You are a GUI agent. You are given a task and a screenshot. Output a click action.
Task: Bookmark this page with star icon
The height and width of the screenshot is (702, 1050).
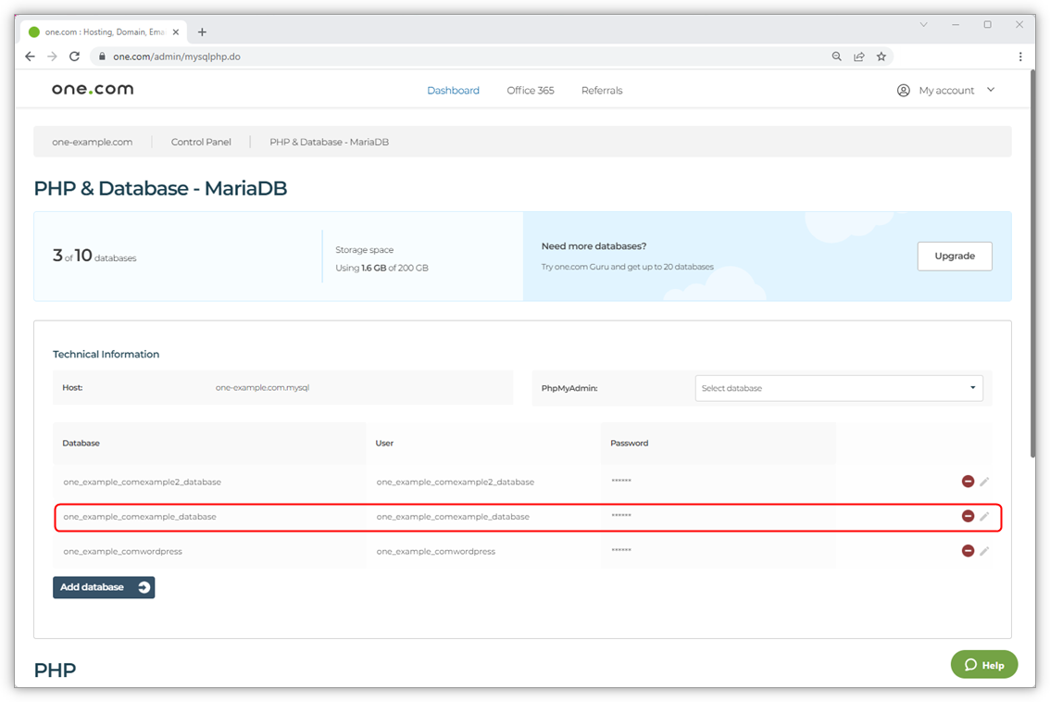click(x=881, y=56)
